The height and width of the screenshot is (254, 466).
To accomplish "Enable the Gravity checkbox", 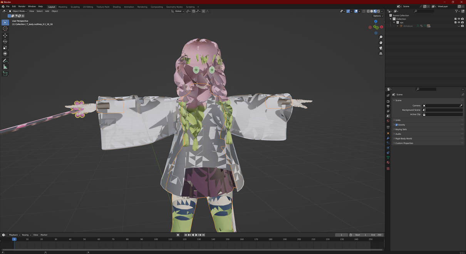I will pyautogui.click(x=396, y=125).
